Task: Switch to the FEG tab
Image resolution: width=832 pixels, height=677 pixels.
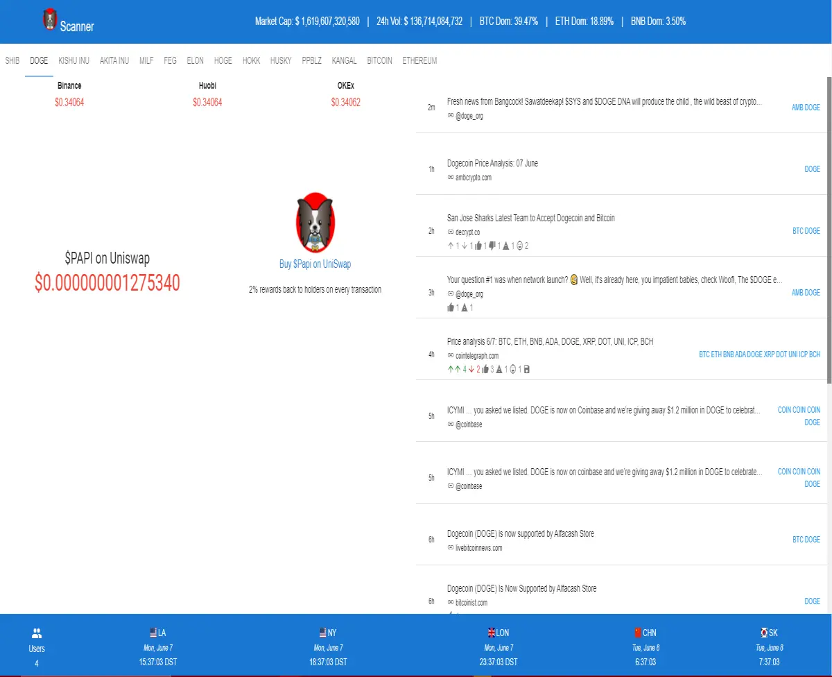Action: tap(171, 60)
